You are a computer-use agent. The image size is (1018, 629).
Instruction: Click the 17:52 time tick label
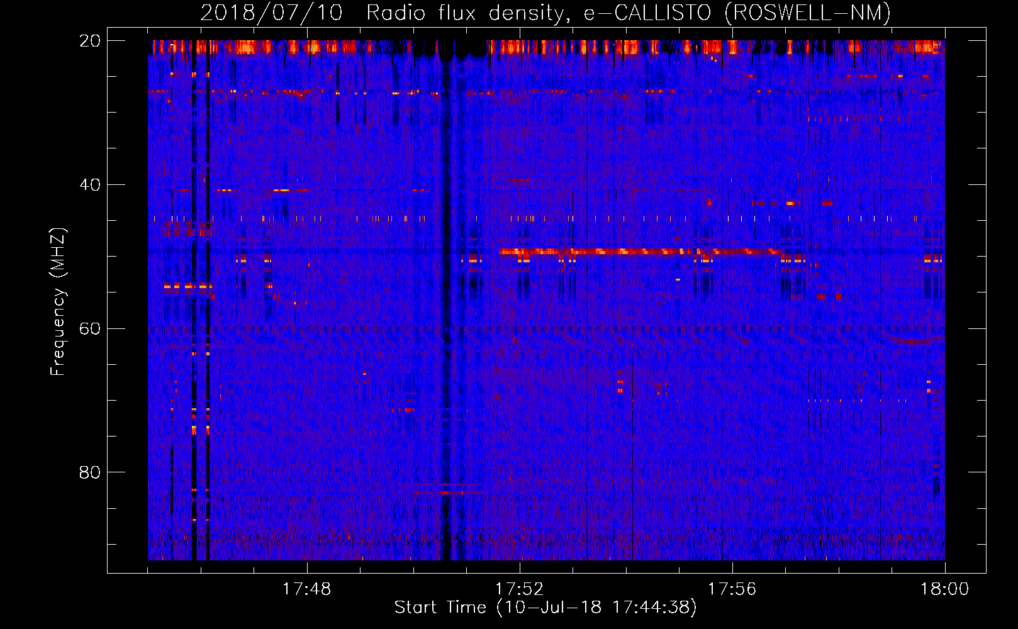tap(519, 589)
